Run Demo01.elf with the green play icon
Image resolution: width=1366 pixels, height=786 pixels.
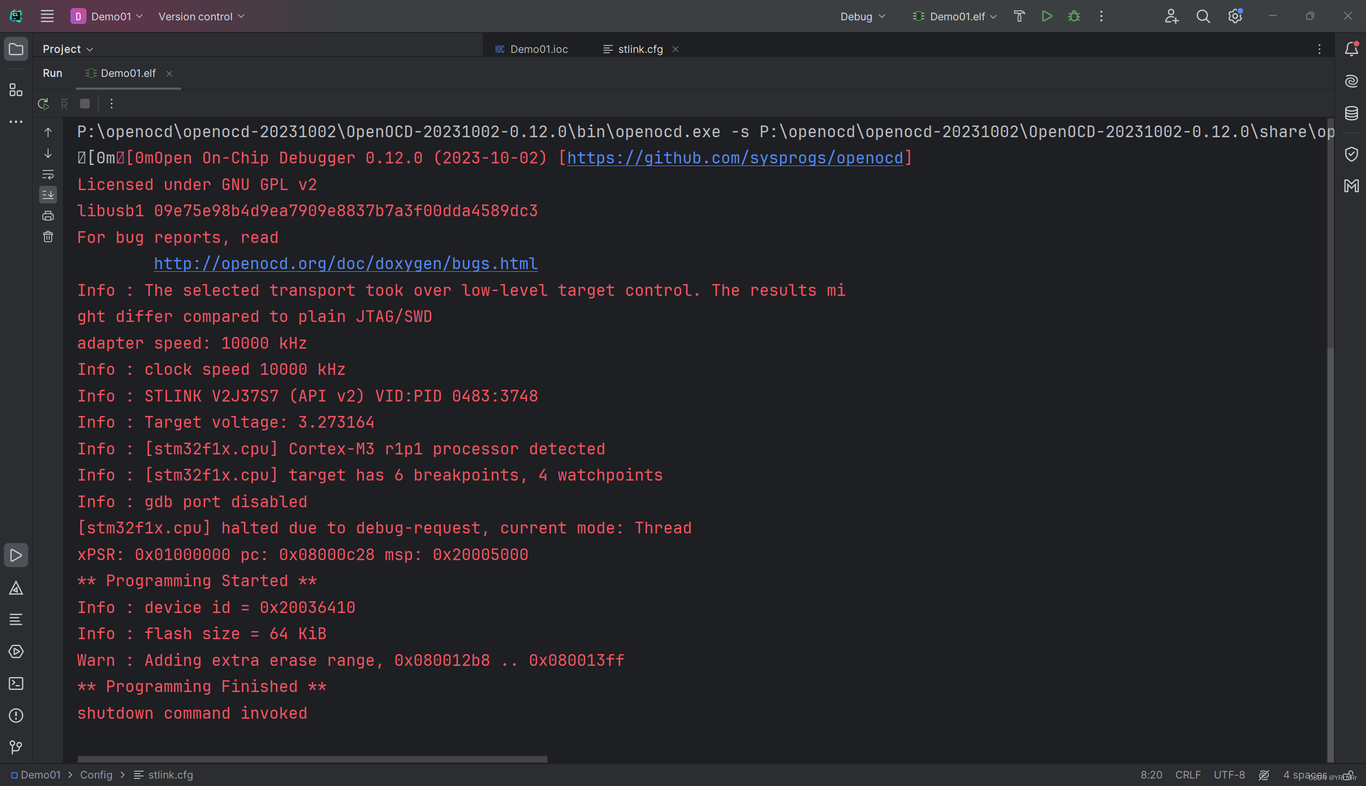point(1047,16)
